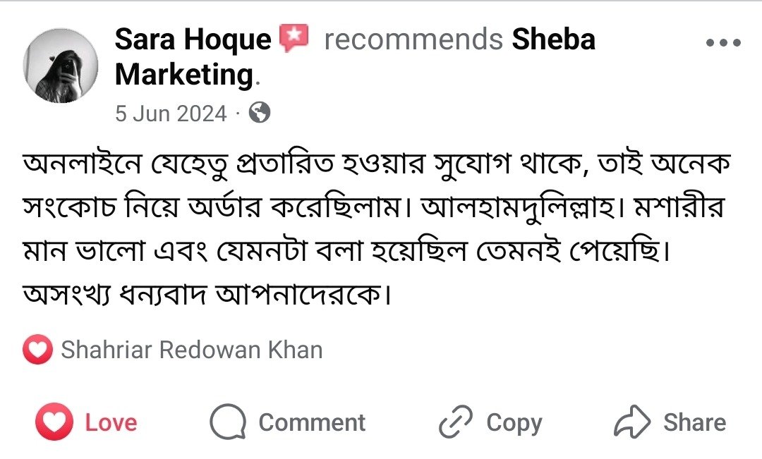This screenshot has width=762, height=459.
Task: Click the 5 Jun 2024 timestamp
Action: [x=171, y=113]
